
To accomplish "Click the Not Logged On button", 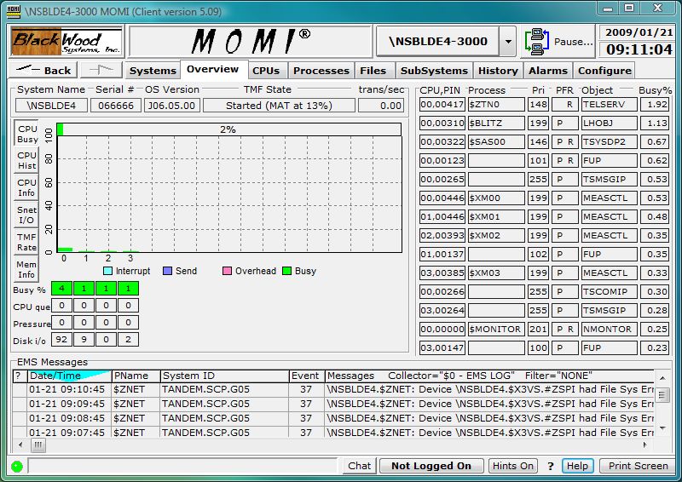I will pyautogui.click(x=431, y=466).
